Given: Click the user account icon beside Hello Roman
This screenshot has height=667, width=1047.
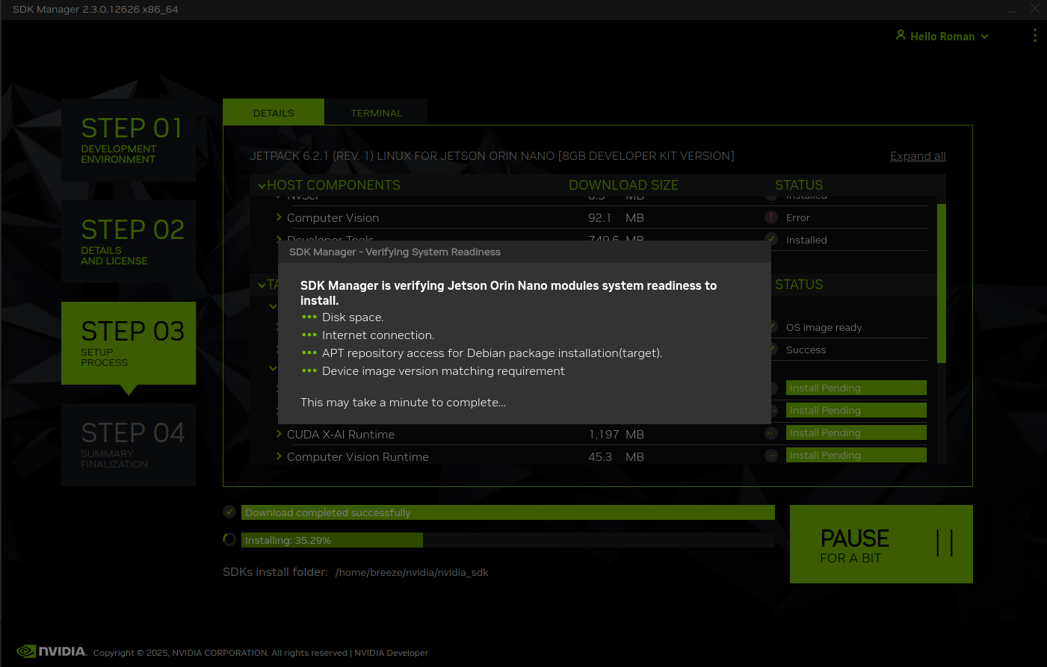Looking at the screenshot, I should pyautogui.click(x=901, y=35).
